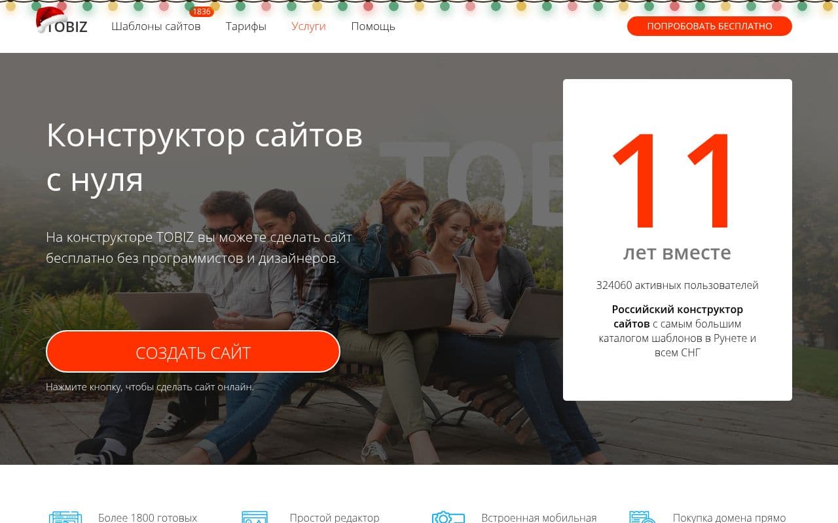This screenshot has height=523, width=838.
Task: Open the Помощь help section
Action: coord(373,27)
